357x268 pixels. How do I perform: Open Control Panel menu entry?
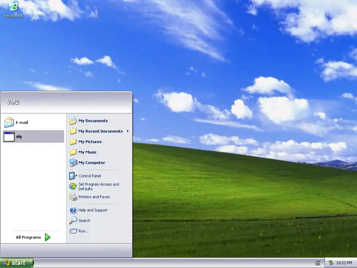[x=99, y=176]
